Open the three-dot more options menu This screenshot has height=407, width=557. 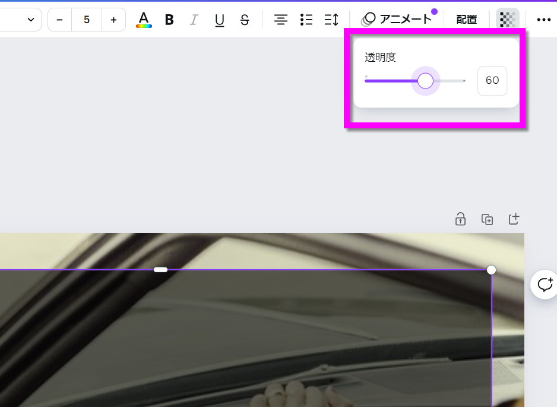[x=543, y=20]
